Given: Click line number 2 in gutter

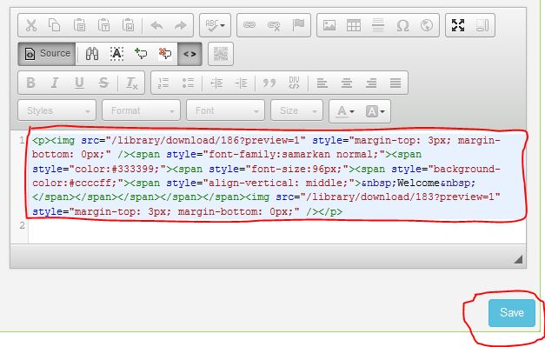Looking at the screenshot, I should [23, 225].
